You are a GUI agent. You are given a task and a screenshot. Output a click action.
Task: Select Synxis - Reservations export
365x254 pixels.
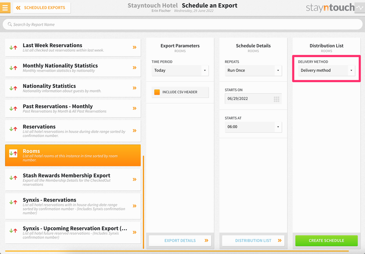[73, 206]
